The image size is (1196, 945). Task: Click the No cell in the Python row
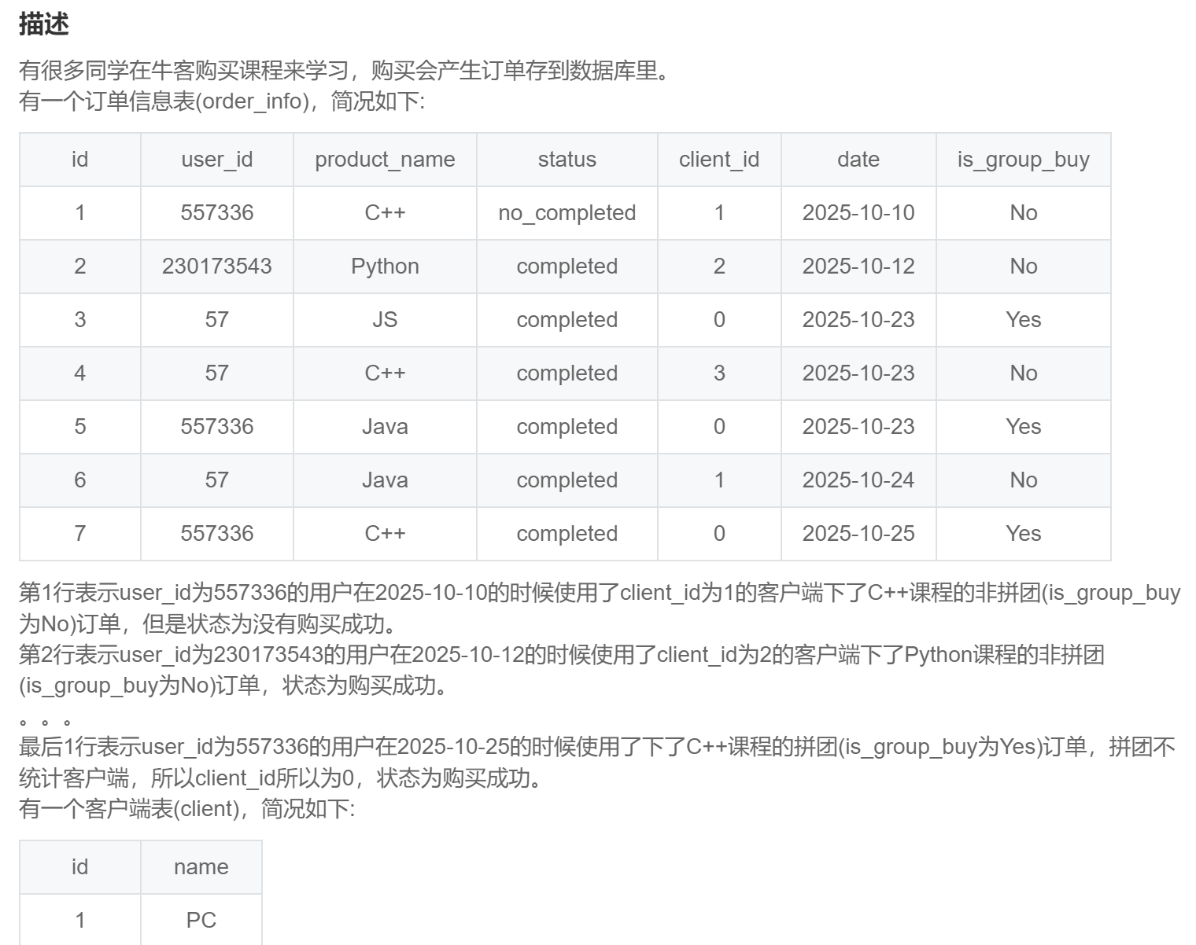click(1023, 267)
